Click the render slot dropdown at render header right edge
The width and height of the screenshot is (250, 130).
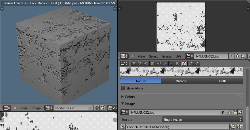[x=112, y=108]
